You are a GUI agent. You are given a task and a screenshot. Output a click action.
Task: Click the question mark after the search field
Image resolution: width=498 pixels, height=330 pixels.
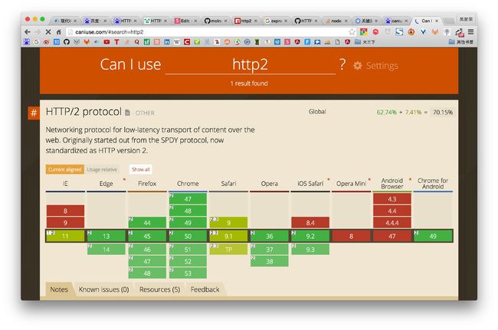point(342,64)
